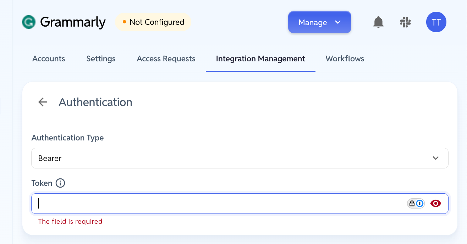The image size is (467, 244).
Task: Switch to the Accounts tab
Action: pos(49,59)
